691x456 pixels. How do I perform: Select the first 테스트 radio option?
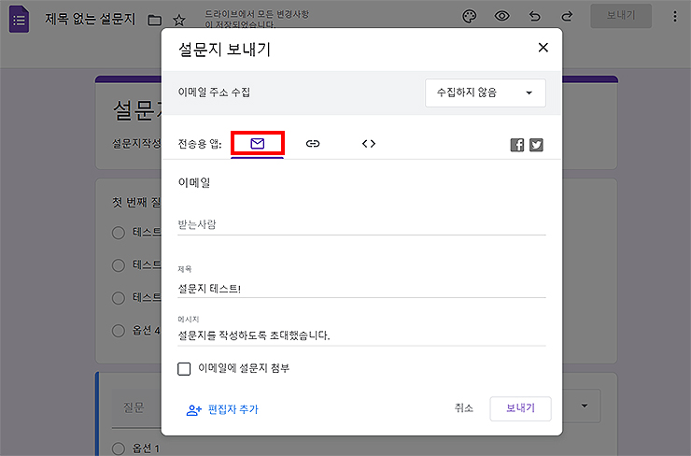click(118, 233)
